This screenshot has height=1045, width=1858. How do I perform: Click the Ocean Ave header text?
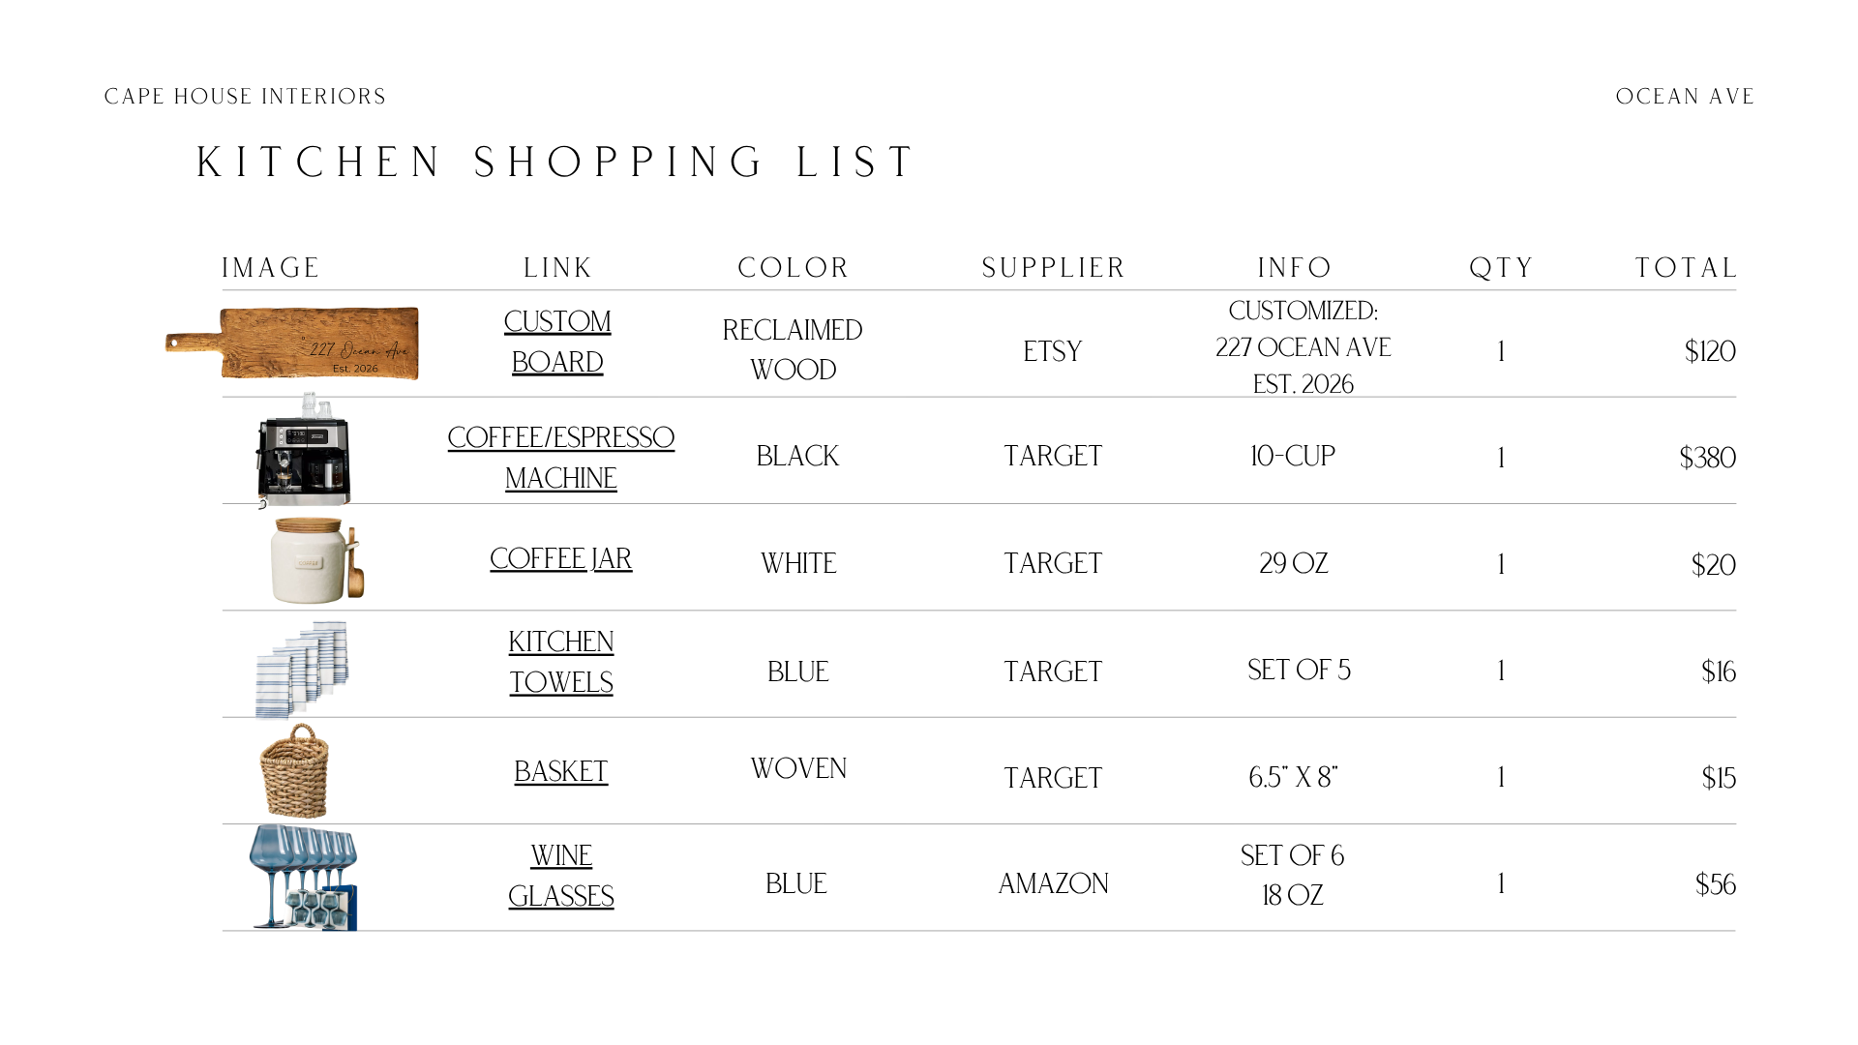point(1685,97)
